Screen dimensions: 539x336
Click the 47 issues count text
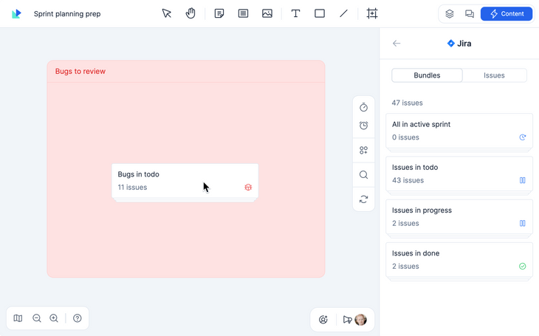coord(407,103)
